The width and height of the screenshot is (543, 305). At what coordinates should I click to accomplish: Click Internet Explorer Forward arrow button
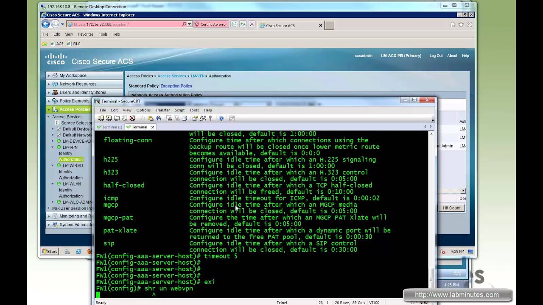(55, 24)
